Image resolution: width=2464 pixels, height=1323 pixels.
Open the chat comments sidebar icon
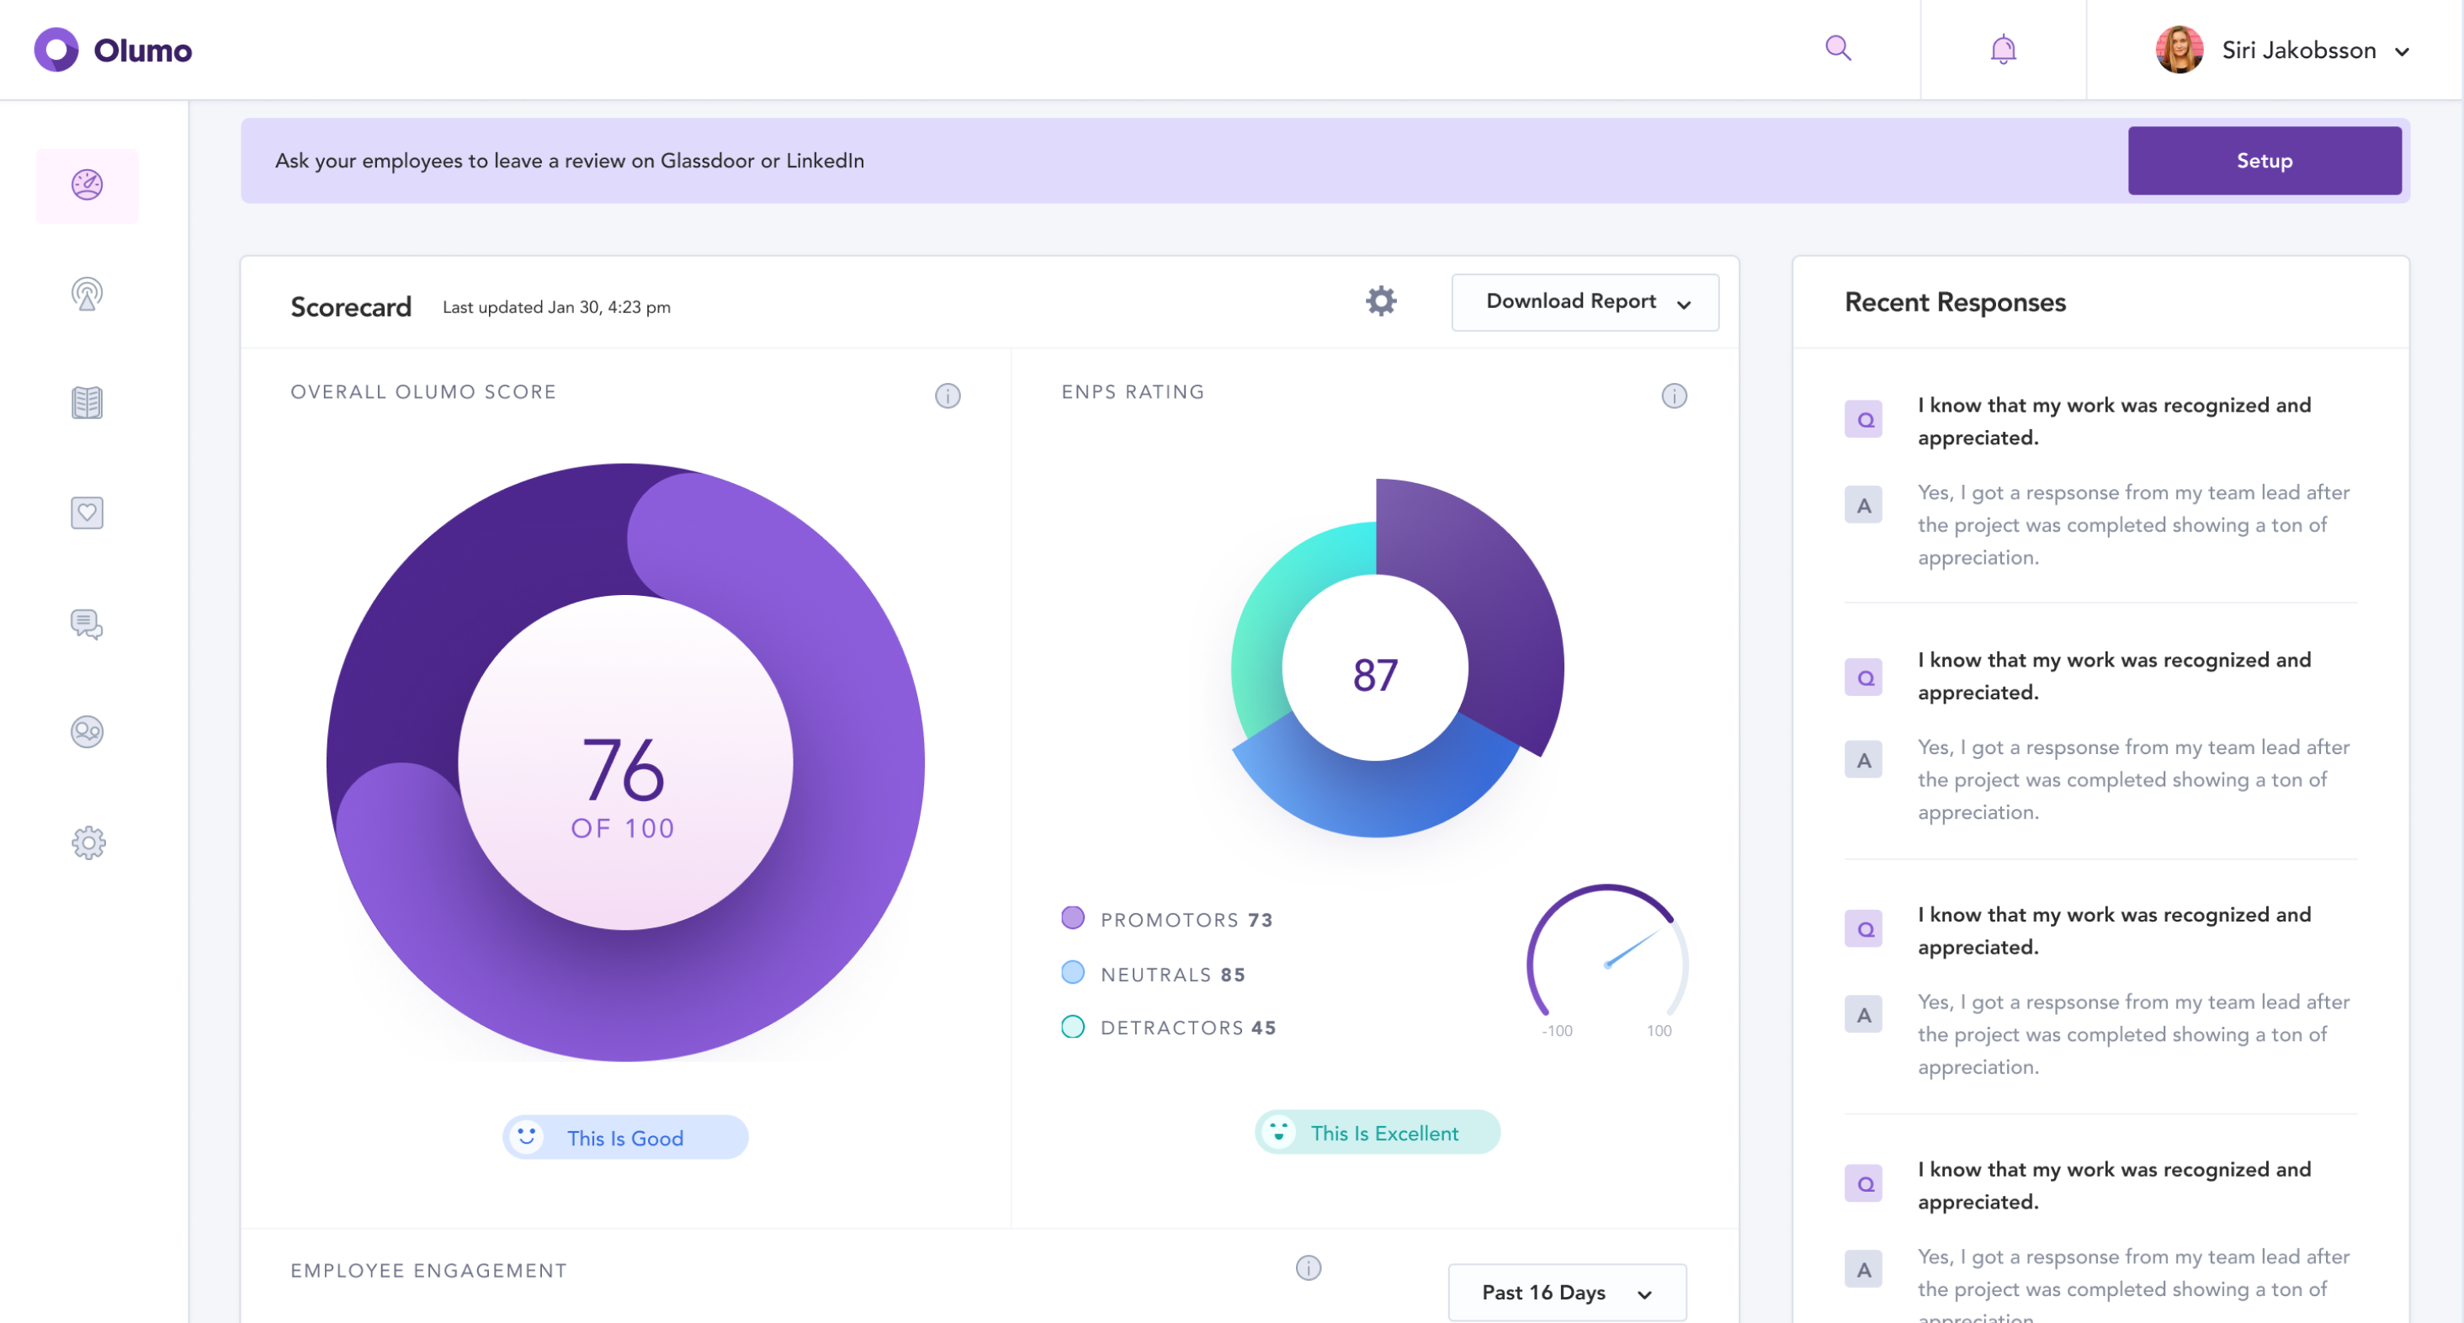[87, 624]
